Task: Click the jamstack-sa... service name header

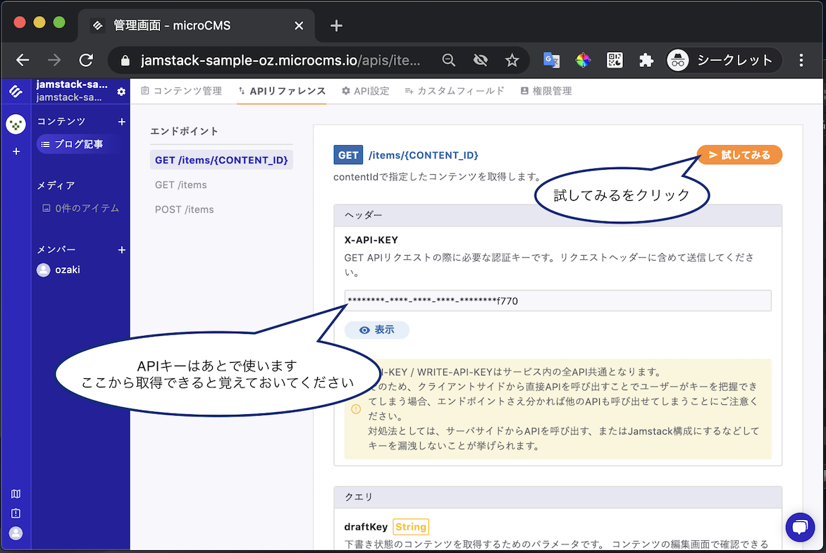Action: tap(72, 85)
